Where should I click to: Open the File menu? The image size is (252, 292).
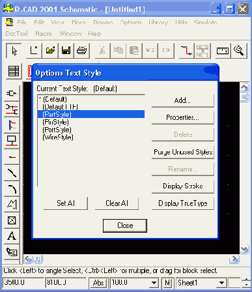(x=21, y=22)
